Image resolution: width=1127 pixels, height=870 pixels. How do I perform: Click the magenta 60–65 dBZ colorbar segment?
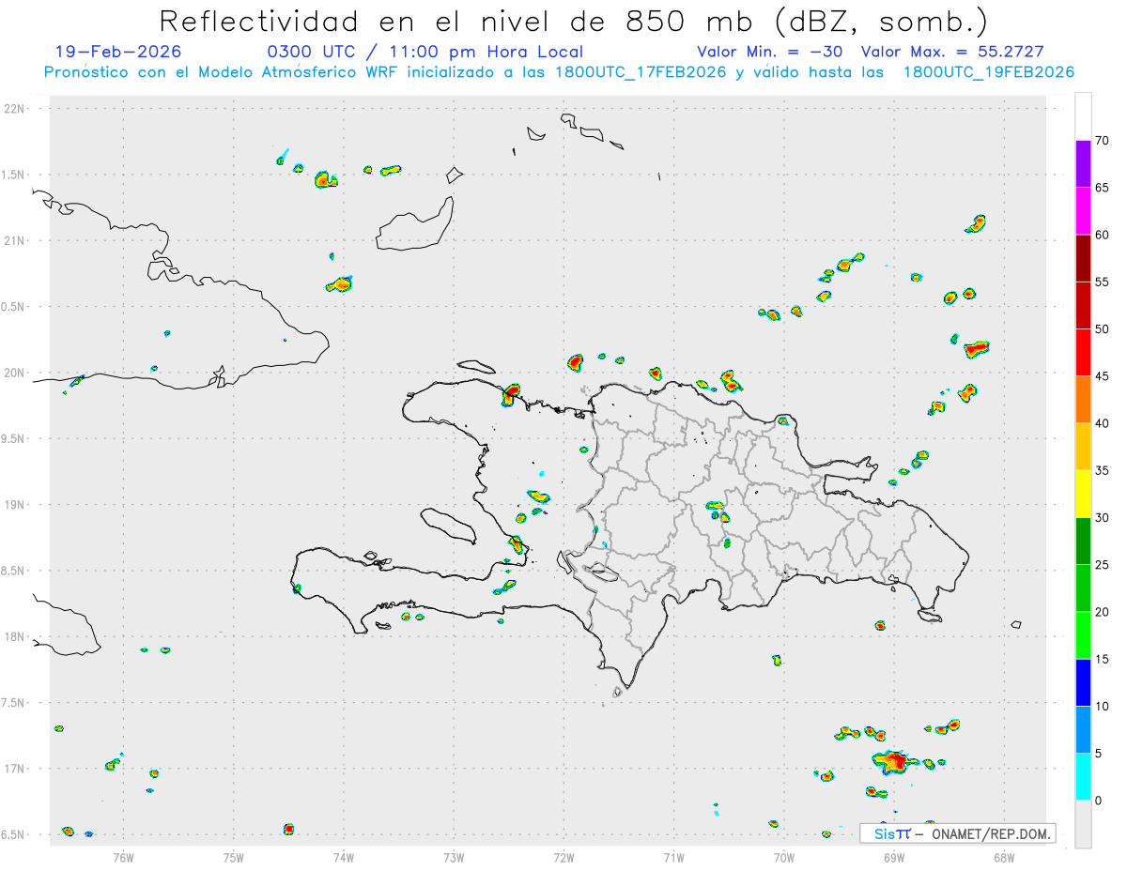click(1083, 210)
